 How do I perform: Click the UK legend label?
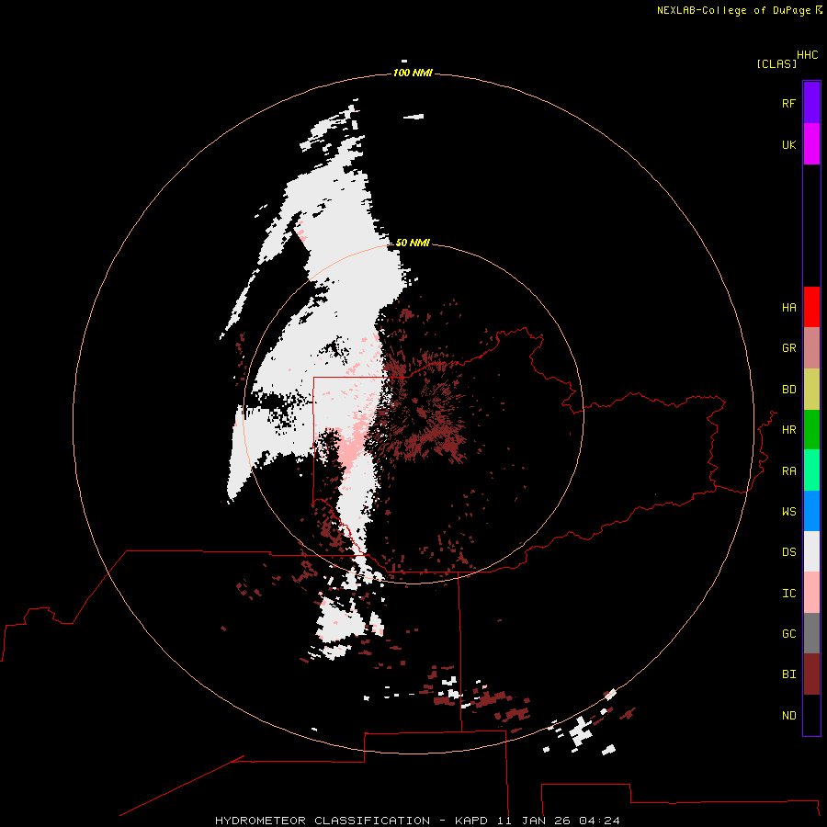pyautogui.click(x=789, y=145)
